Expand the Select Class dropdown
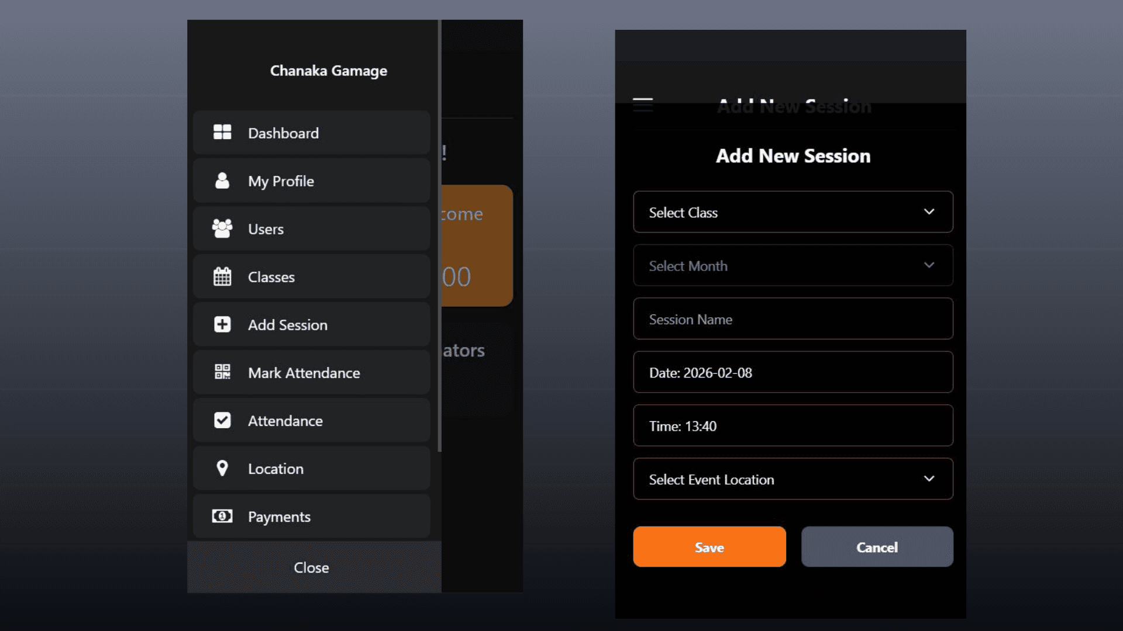This screenshot has height=631, width=1123. pos(793,212)
